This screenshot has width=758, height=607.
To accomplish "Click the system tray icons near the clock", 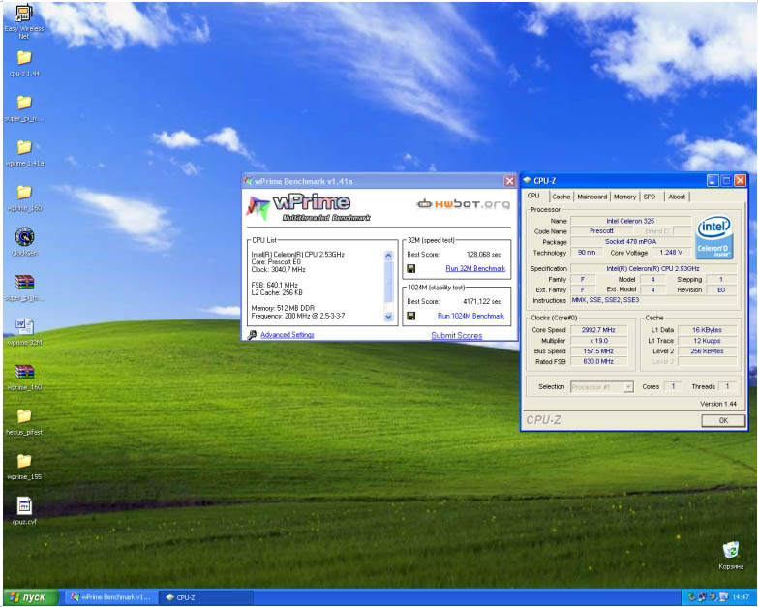I will pos(709,598).
